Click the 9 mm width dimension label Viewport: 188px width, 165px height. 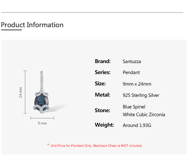click(42, 123)
